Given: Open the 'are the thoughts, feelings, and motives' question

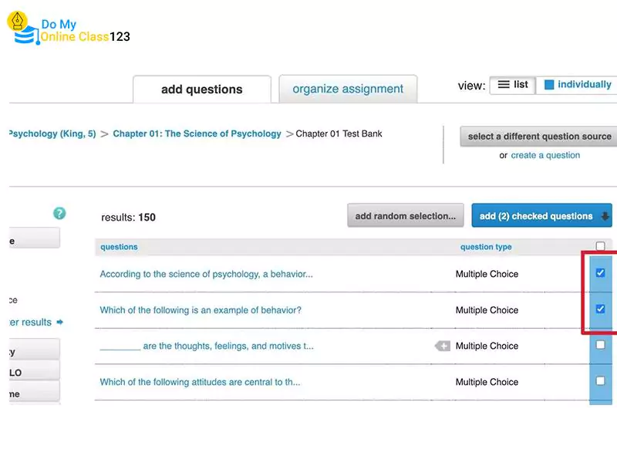Looking at the screenshot, I should 207,346.
